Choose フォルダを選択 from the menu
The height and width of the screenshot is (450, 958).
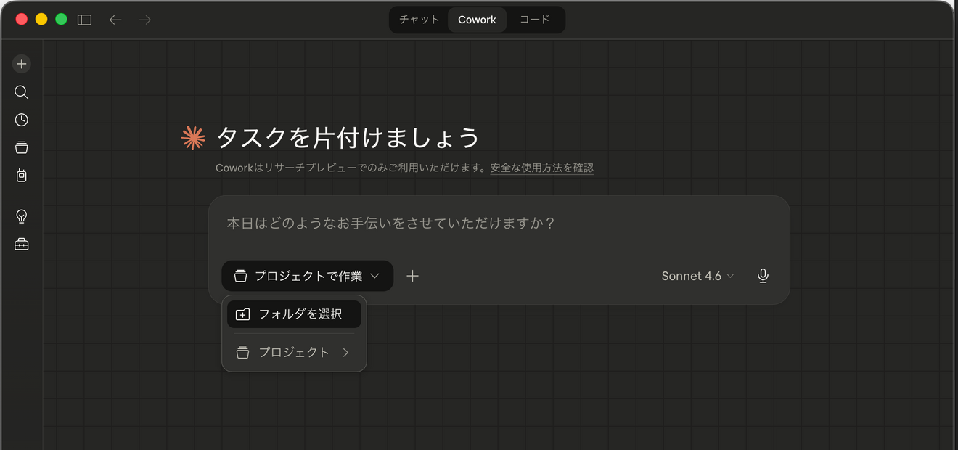pos(293,314)
